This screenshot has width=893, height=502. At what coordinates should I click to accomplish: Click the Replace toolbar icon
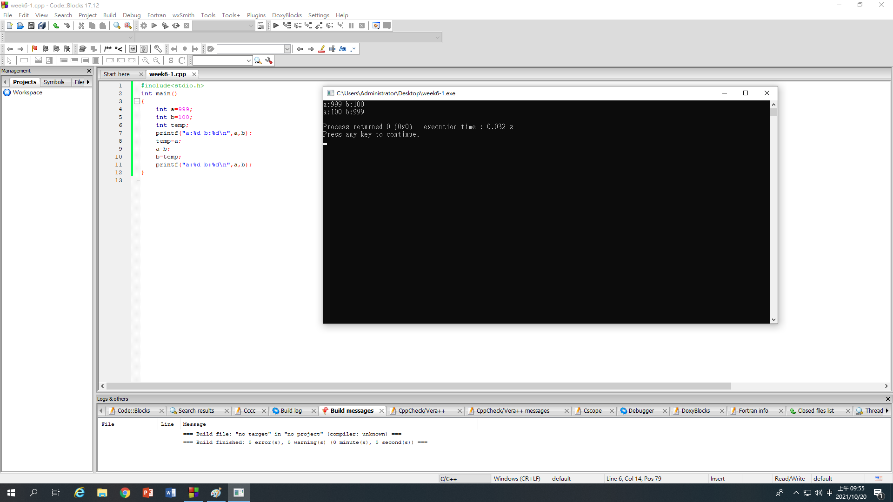[127, 26]
